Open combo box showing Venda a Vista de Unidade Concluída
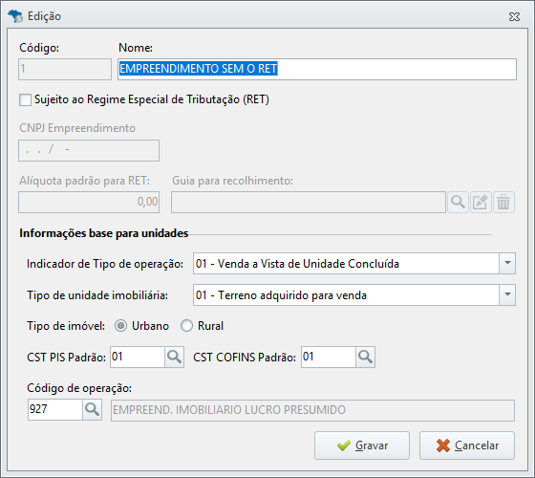Screen dimensions: 535x478 354,263
